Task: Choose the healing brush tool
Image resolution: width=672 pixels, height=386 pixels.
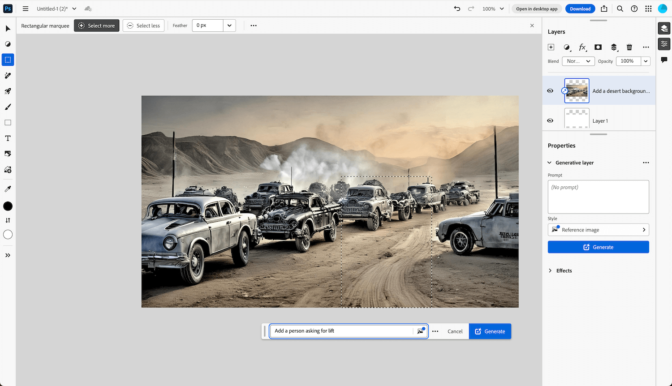Action: [8, 76]
